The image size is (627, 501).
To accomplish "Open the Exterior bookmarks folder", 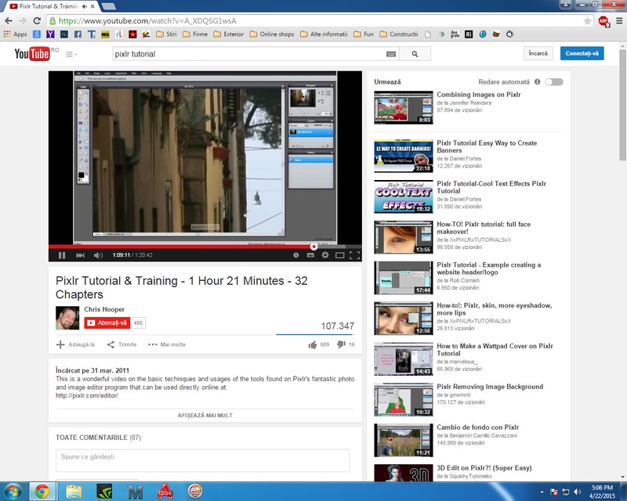I will click(x=228, y=34).
